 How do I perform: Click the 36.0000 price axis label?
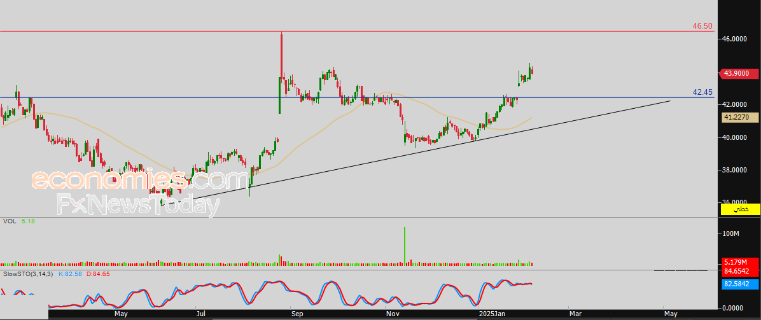click(736, 202)
